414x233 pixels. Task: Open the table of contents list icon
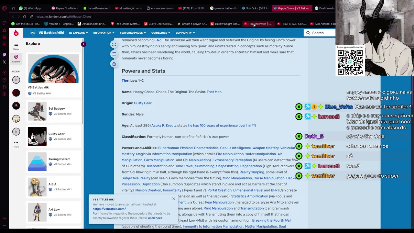(114, 54)
